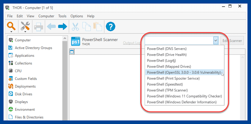Click the Displays monitor icon
Screen dimensions: 251x124
[11, 102]
